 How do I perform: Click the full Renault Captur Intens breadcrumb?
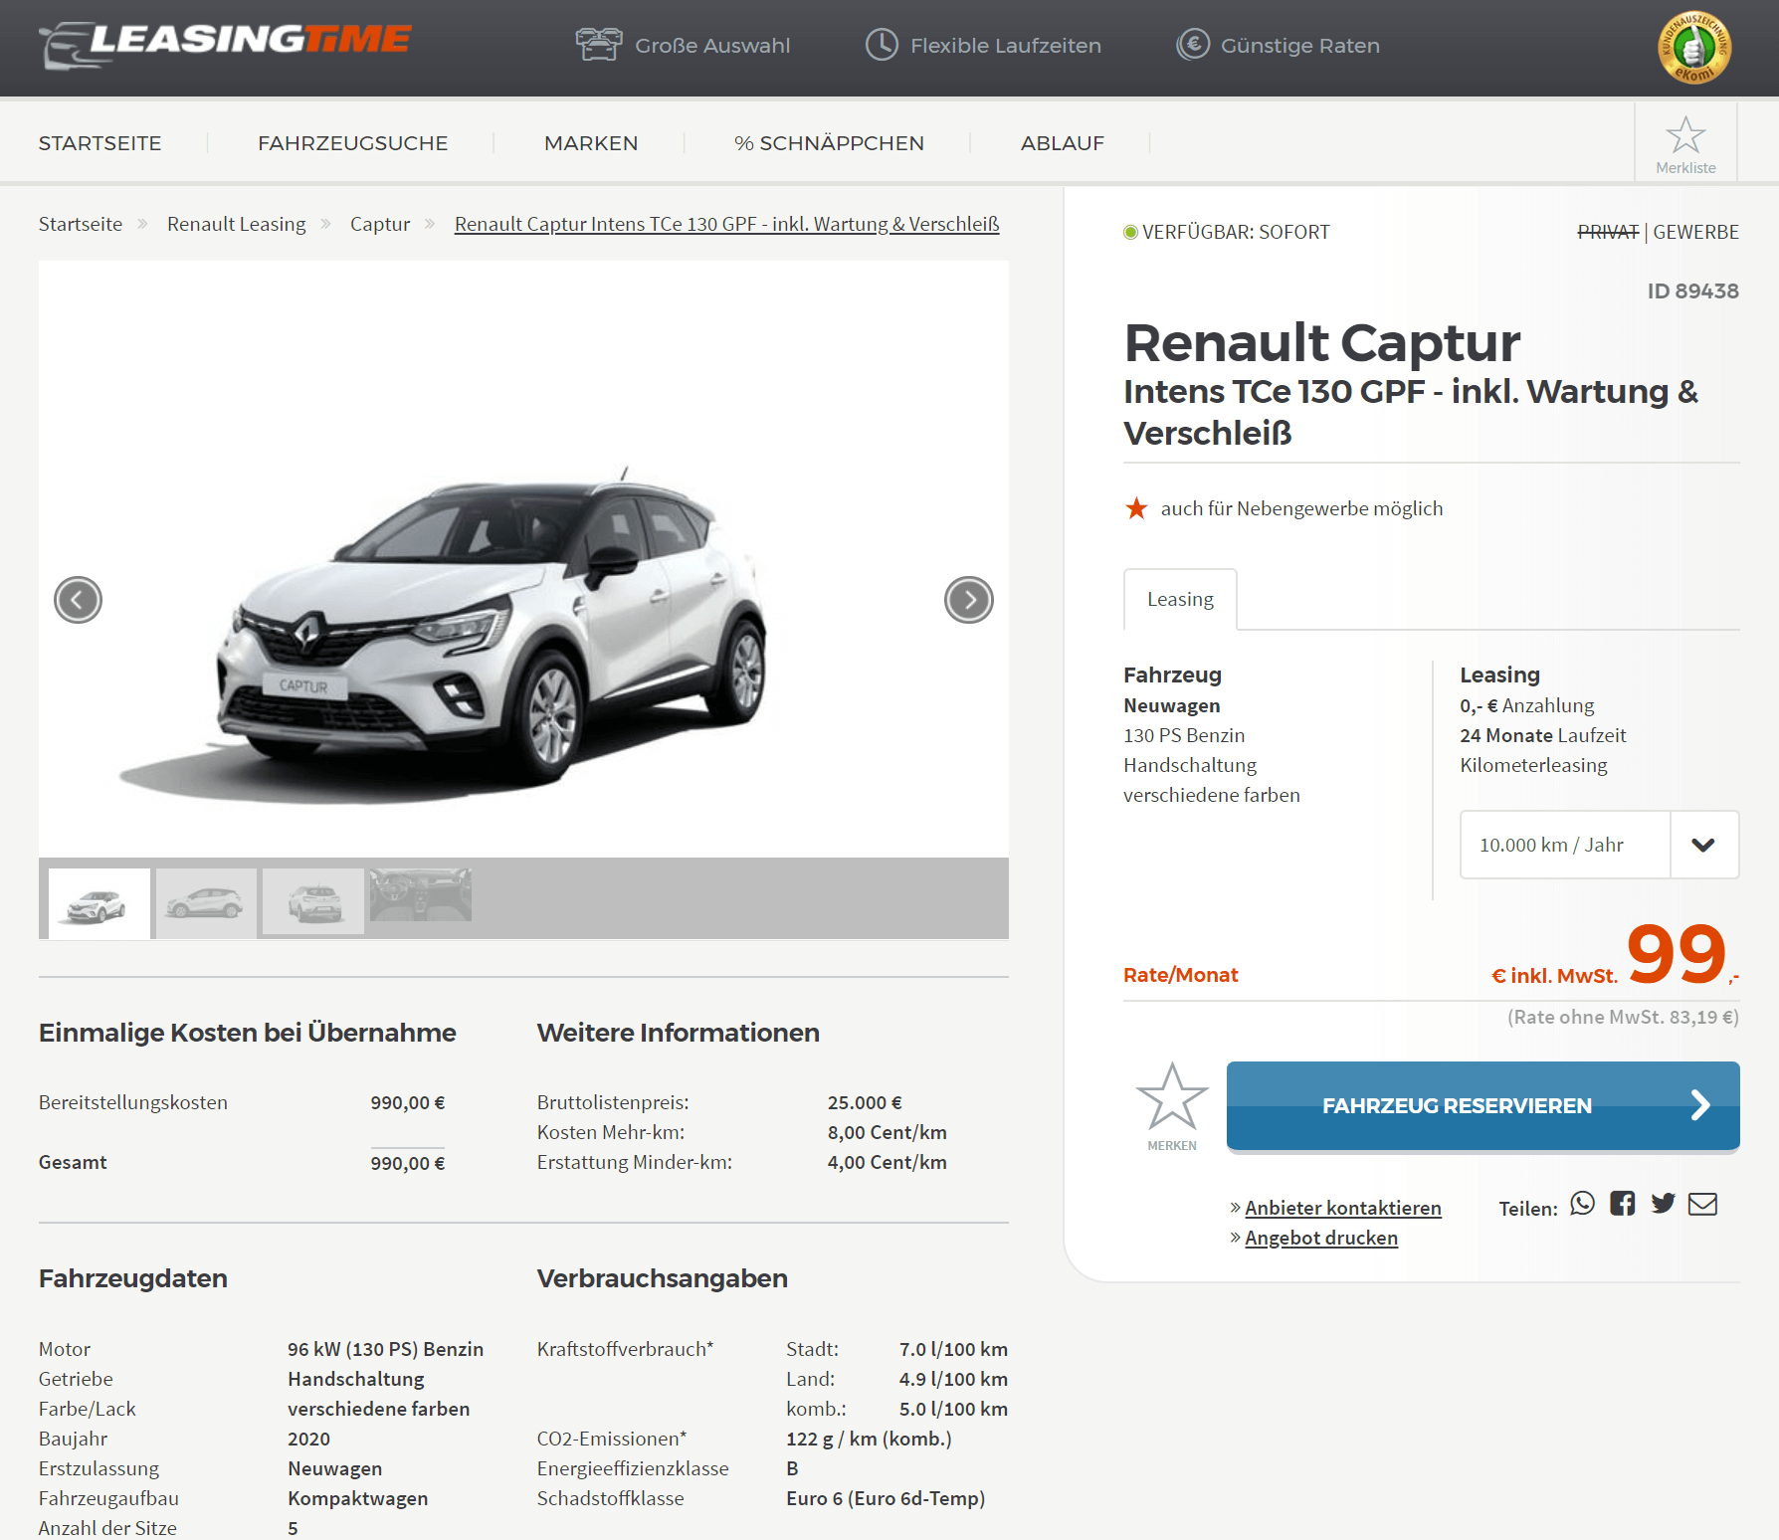(x=727, y=224)
